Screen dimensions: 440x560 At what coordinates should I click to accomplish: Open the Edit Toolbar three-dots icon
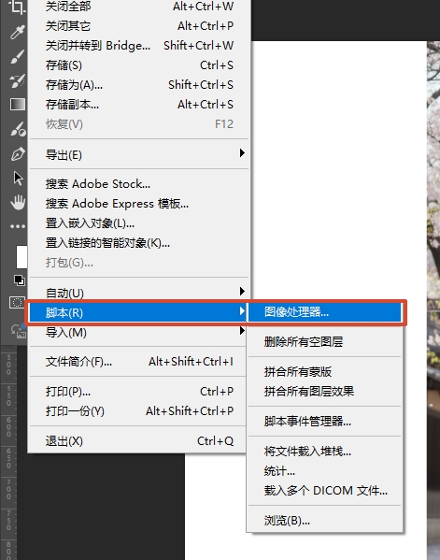[x=18, y=226]
